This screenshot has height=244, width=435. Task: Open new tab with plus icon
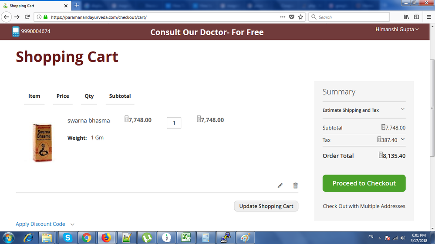pyautogui.click(x=77, y=5)
